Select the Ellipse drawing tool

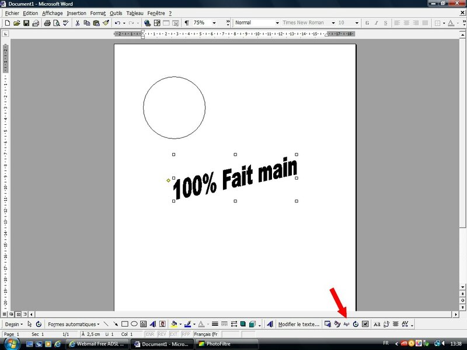click(x=134, y=324)
